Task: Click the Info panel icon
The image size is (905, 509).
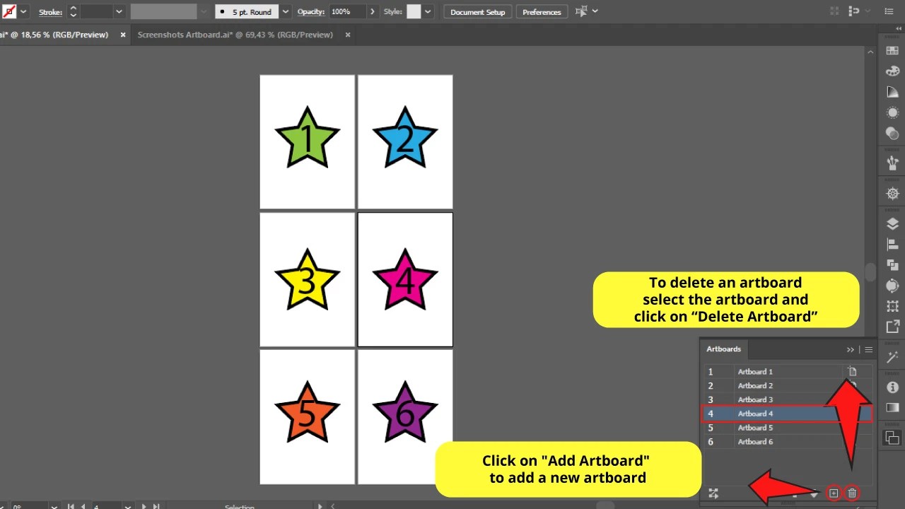Action: coord(892,387)
